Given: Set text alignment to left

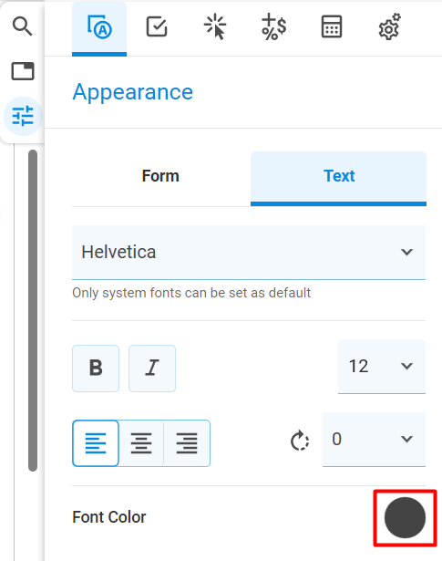Looking at the screenshot, I should pyautogui.click(x=96, y=443).
